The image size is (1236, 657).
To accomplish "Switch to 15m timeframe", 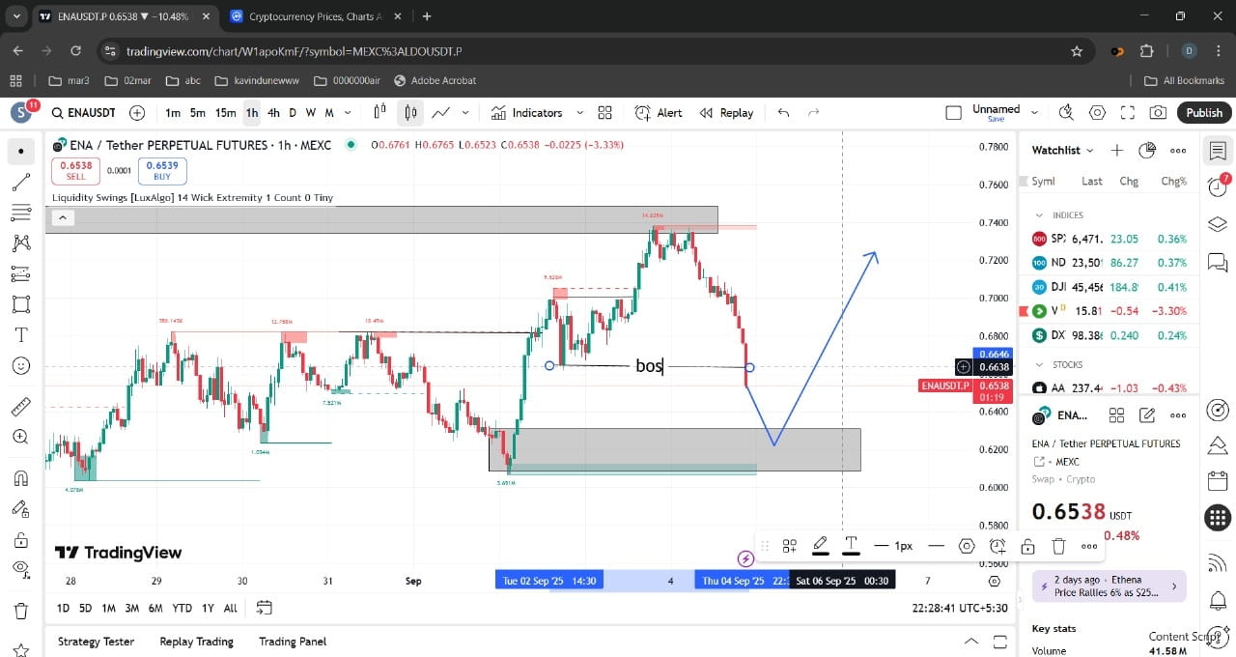I will click(225, 113).
